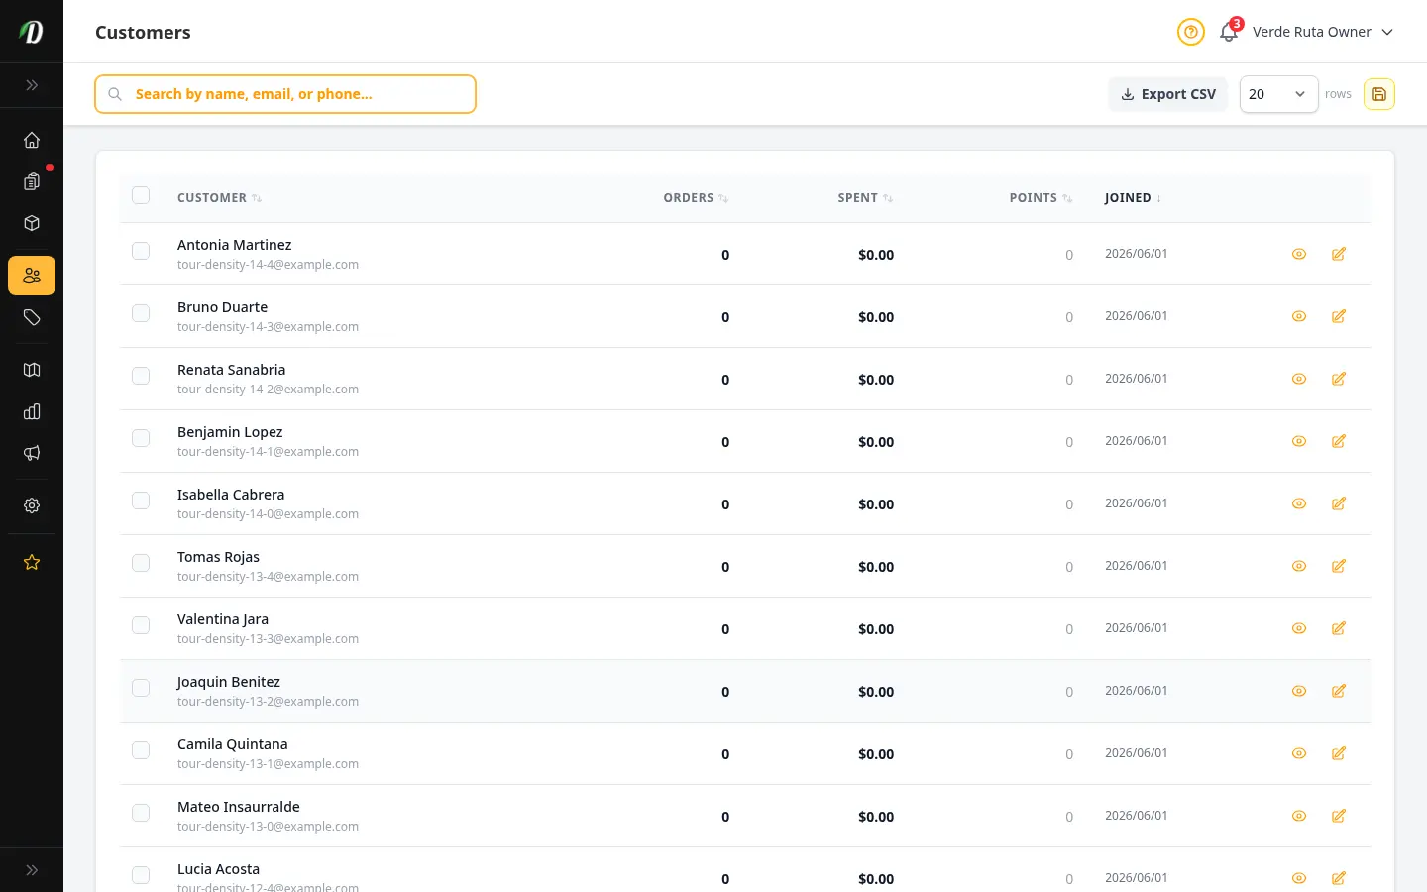
Task: Open the Verde Ruta Owner account menu
Action: coord(1323,32)
